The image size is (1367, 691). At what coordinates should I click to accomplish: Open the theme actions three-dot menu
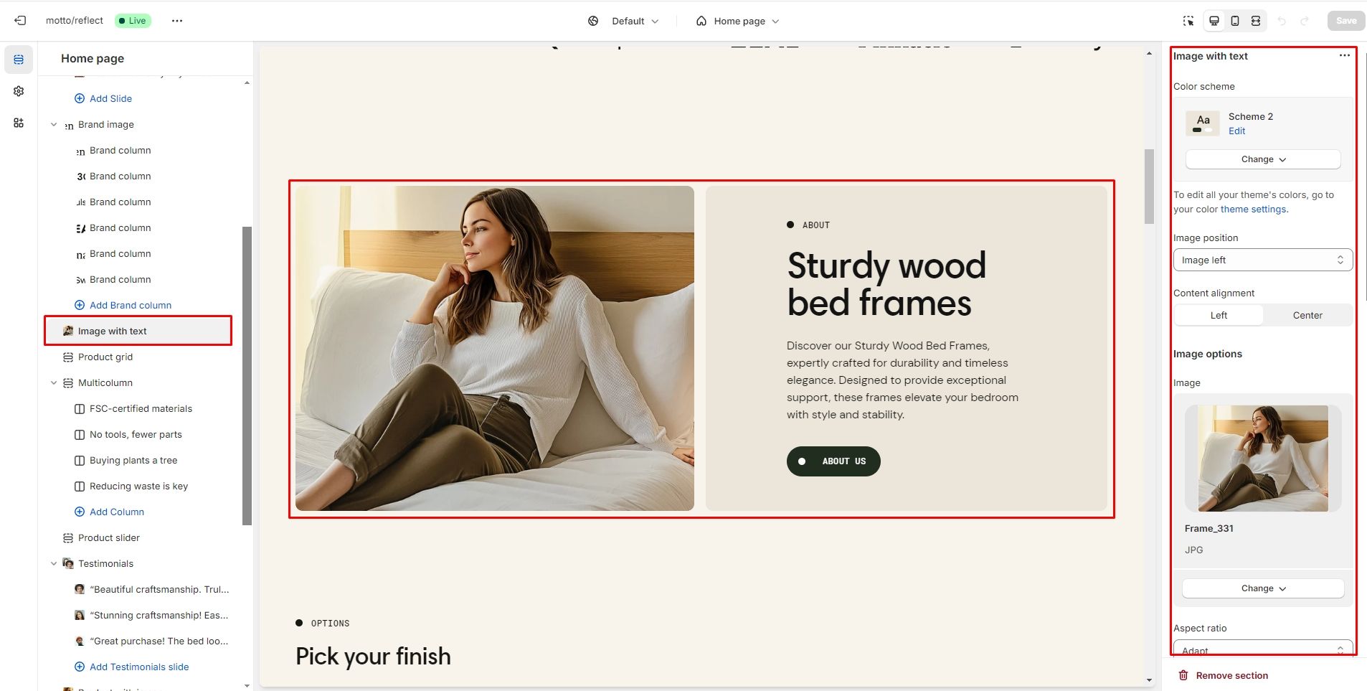coord(177,21)
